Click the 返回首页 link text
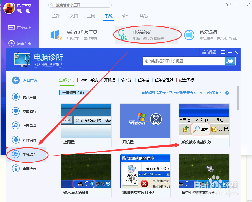Image resolution: width=252 pixels, height=202 pixels. click(x=30, y=80)
